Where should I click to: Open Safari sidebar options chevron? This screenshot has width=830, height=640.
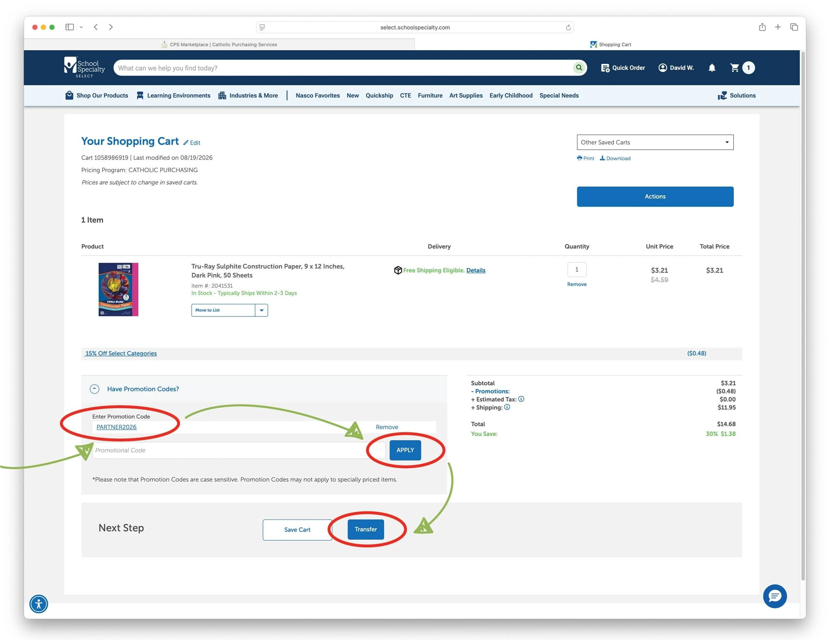(x=81, y=27)
